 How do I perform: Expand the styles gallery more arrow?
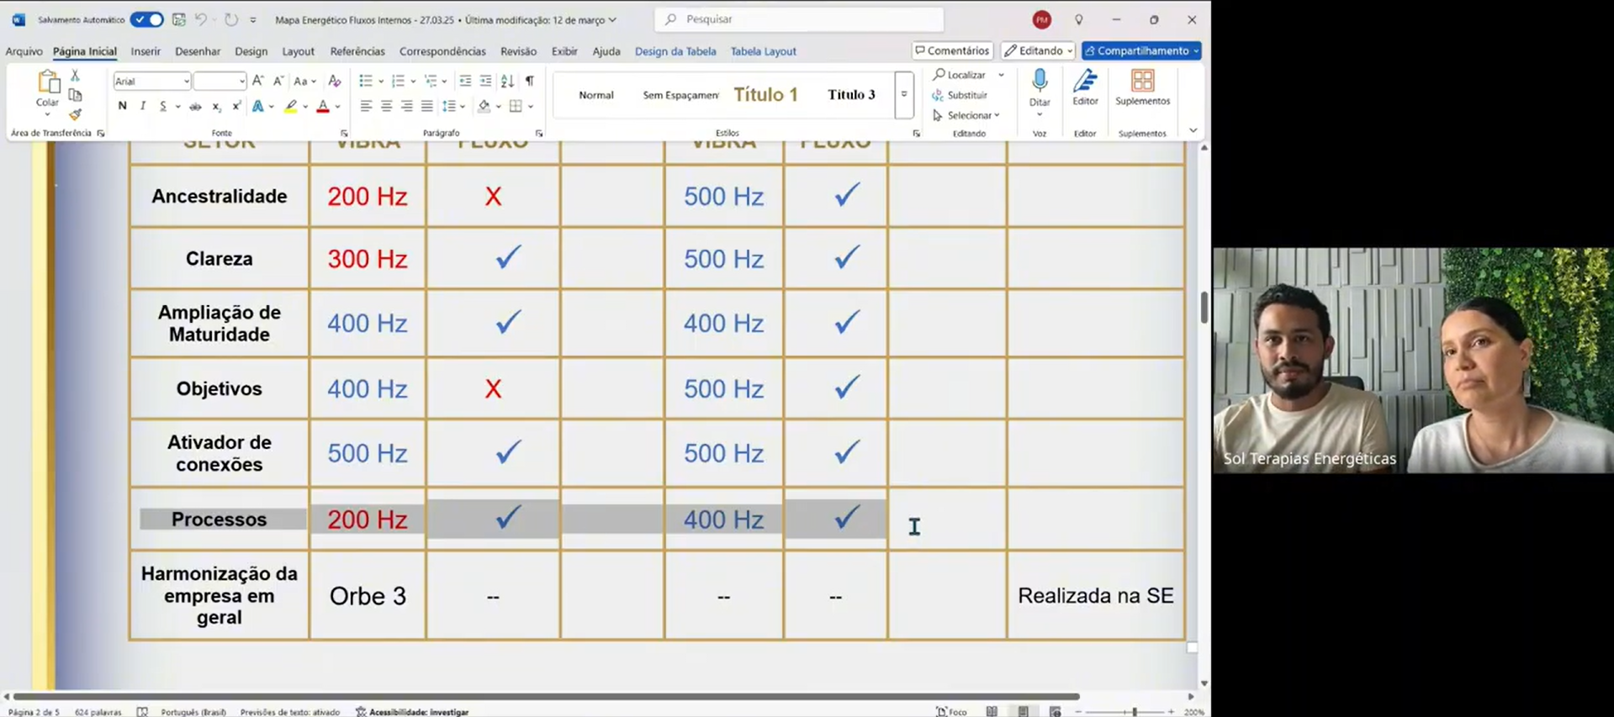pyautogui.click(x=904, y=94)
